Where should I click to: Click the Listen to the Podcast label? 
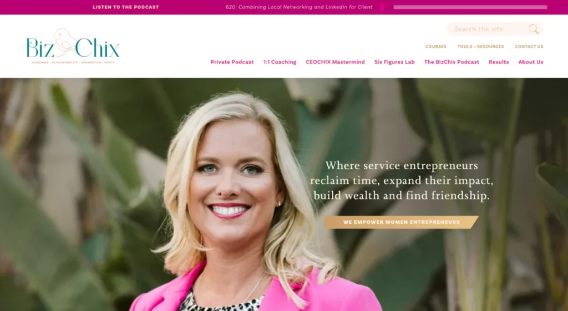click(126, 7)
